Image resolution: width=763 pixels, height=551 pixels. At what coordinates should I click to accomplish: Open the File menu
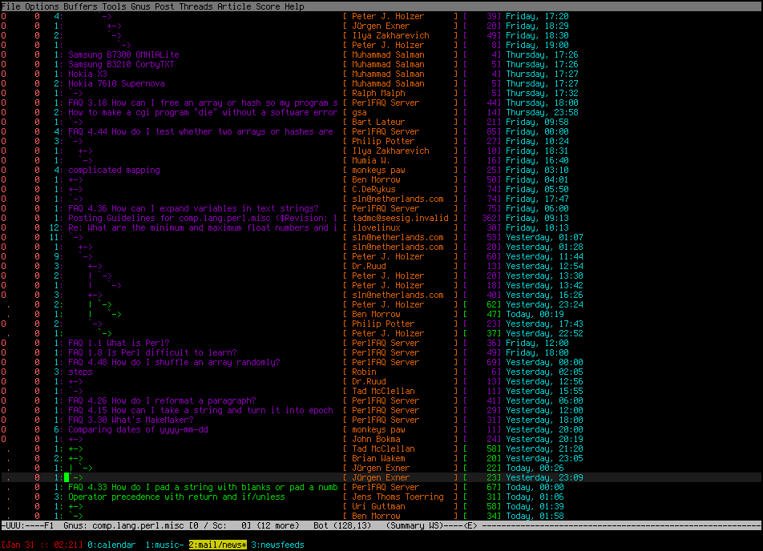tap(10, 6)
